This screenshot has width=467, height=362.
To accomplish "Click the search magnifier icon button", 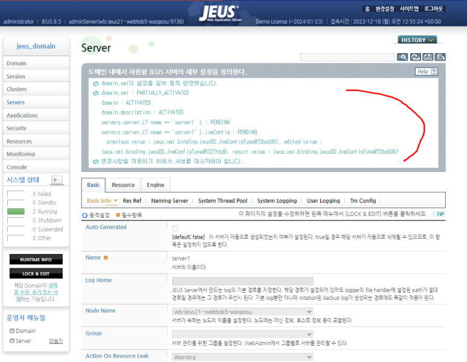I will [402, 57].
